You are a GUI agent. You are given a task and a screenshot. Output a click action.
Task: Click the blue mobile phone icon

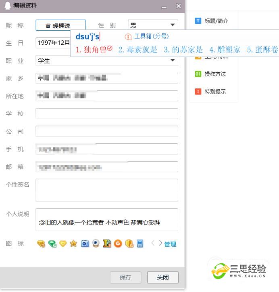tap(140, 244)
